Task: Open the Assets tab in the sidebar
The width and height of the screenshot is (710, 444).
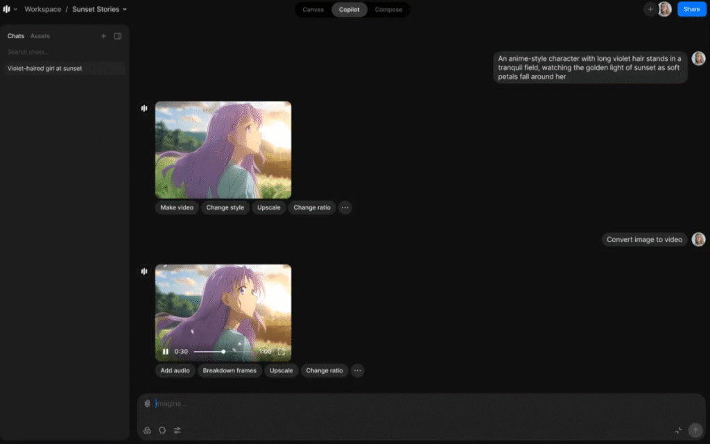Action: point(40,35)
